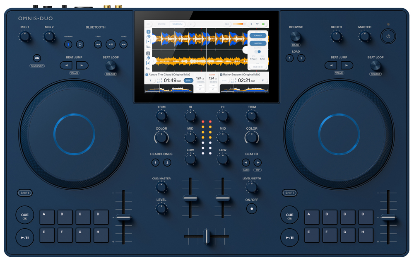Screen dimensions: 414x261
Task: Toggle the BEAT FX ON/OFF button
Action: click(252, 209)
